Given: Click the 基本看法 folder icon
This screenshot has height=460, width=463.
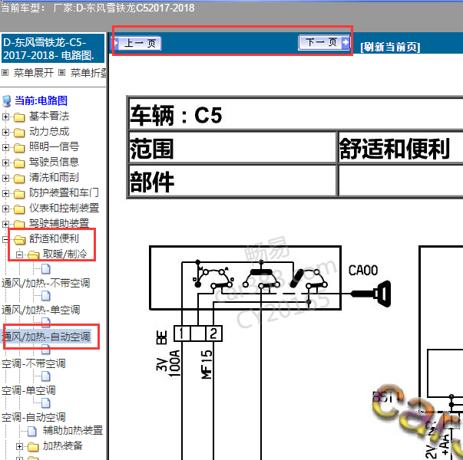Looking at the screenshot, I should 19,117.
